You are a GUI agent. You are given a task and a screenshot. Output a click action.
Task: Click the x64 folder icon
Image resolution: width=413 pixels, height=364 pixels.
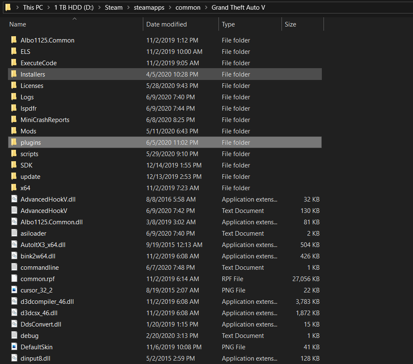tap(14, 187)
